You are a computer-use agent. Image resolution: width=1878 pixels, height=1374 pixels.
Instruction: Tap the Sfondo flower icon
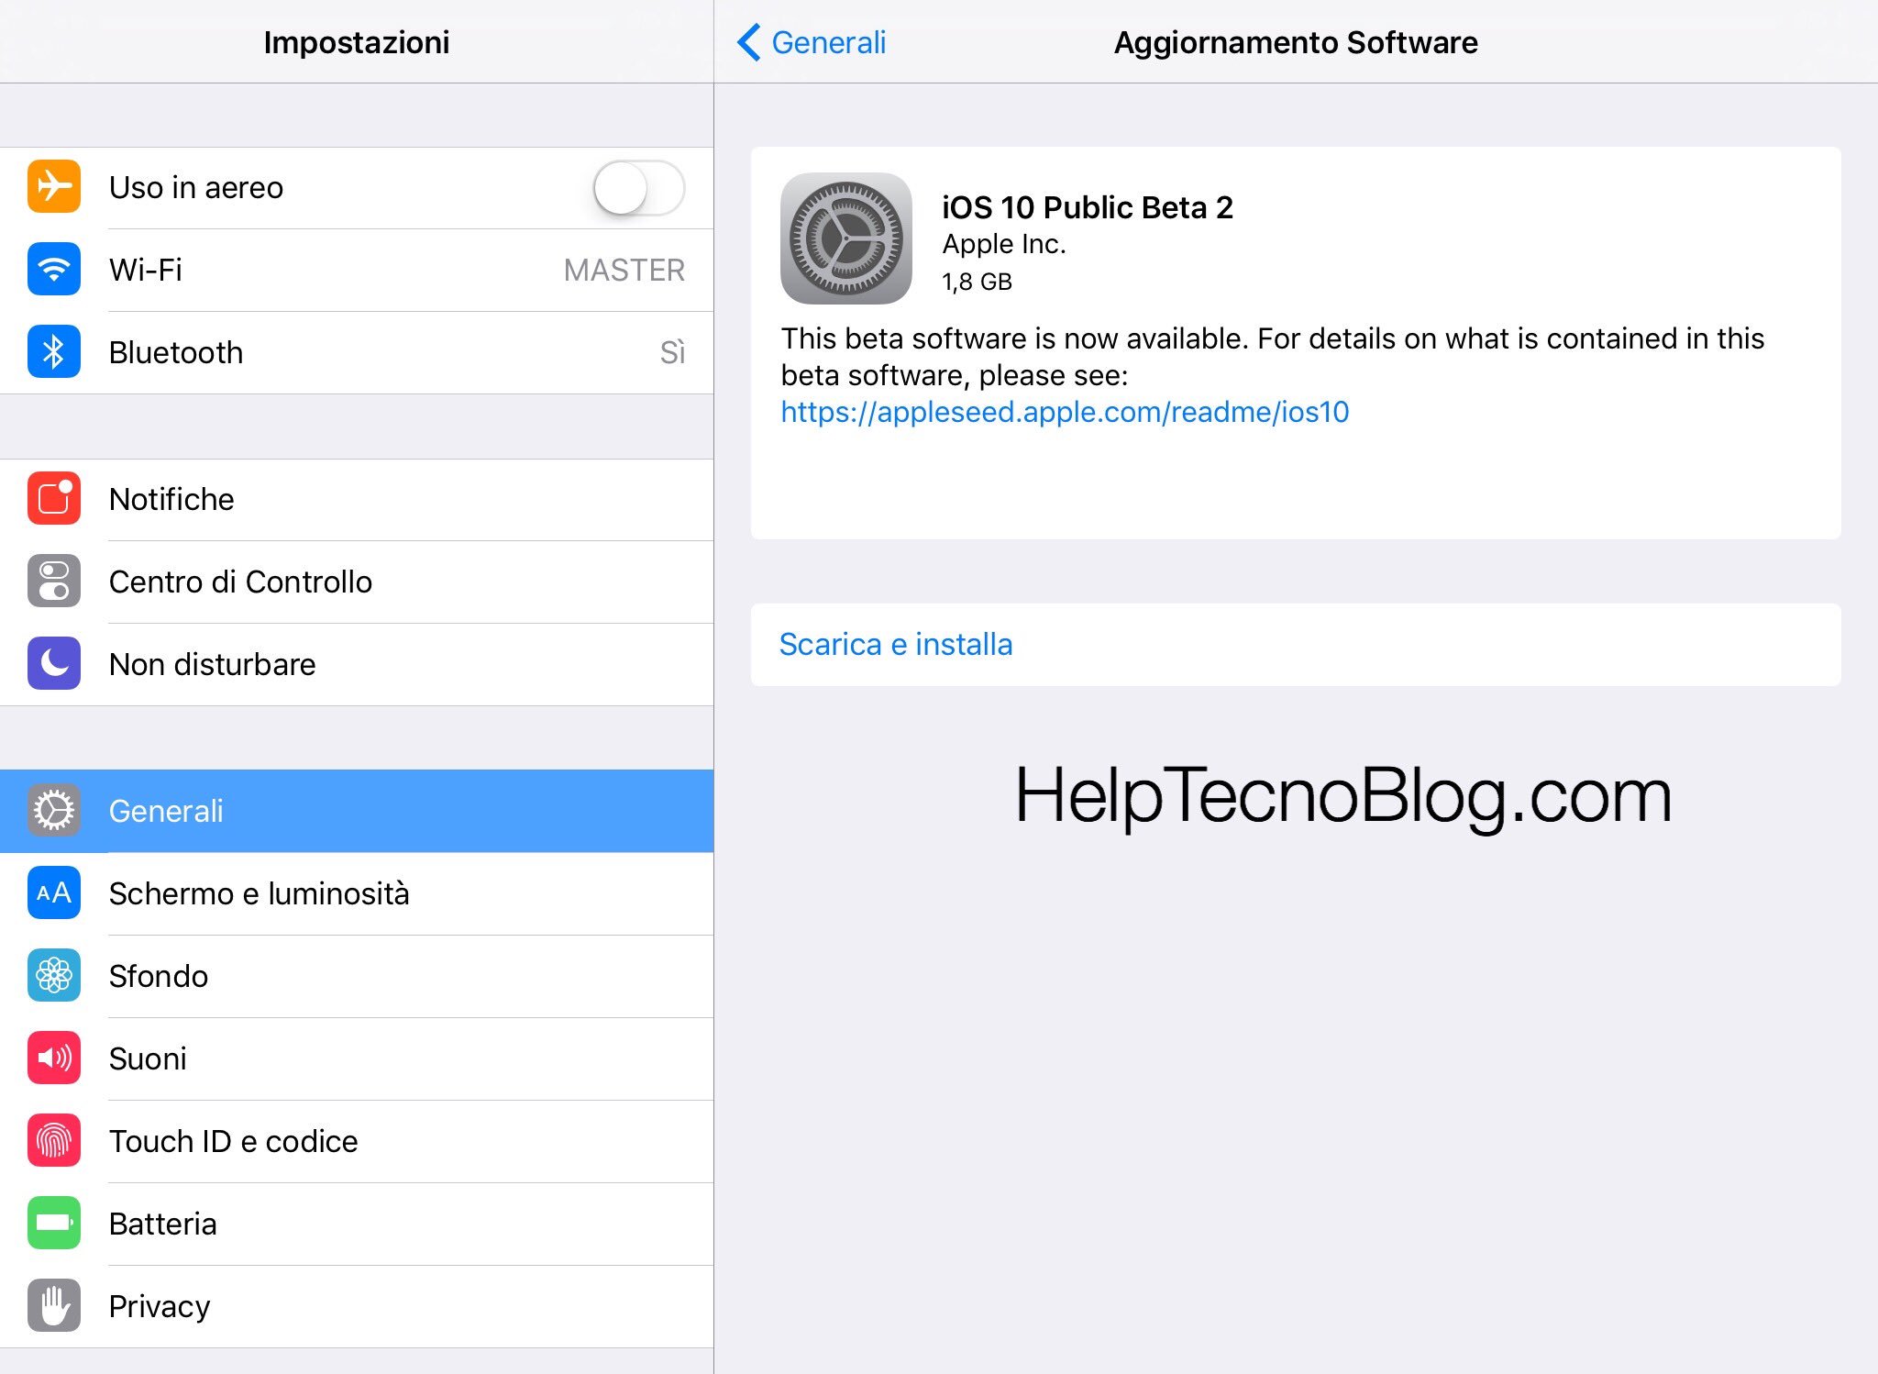pyautogui.click(x=54, y=975)
